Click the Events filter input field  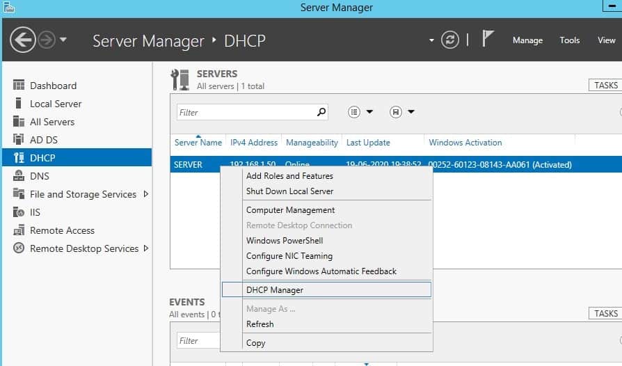click(198, 341)
